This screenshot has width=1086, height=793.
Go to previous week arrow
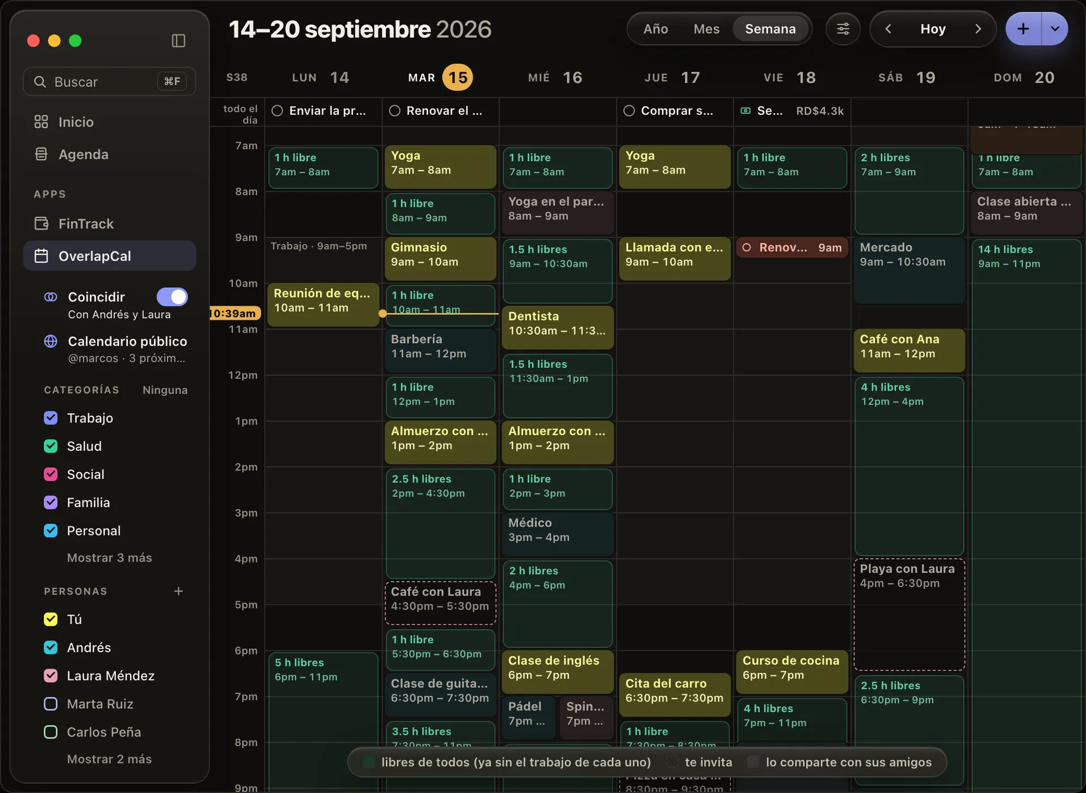click(x=888, y=29)
